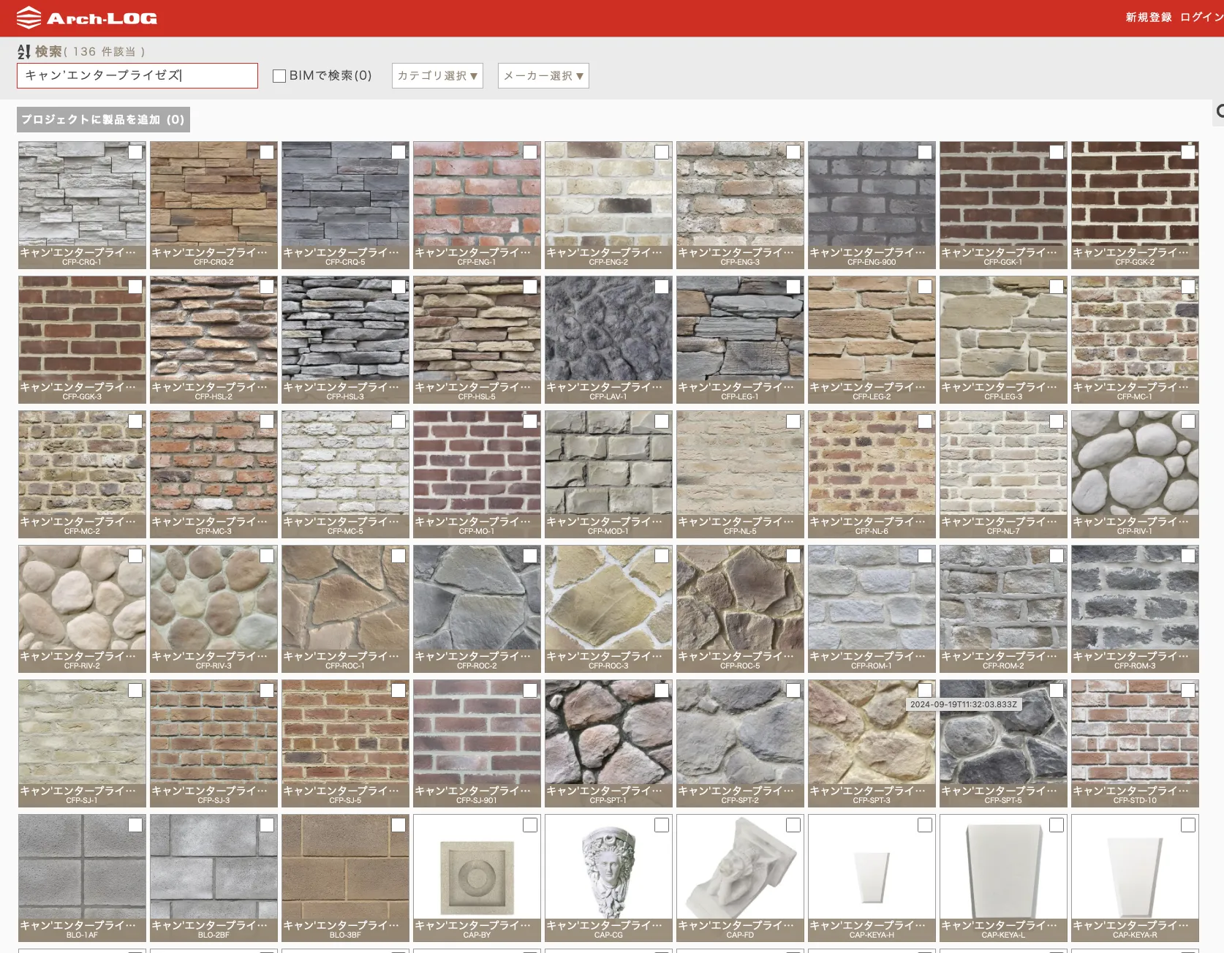Click the CFP-NL-5 product code label
The image size is (1224, 953).
coord(740,531)
